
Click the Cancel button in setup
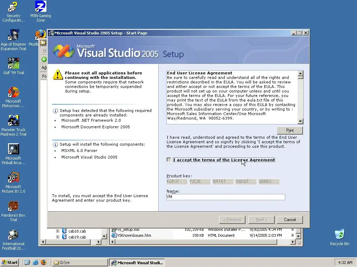coord(290,220)
